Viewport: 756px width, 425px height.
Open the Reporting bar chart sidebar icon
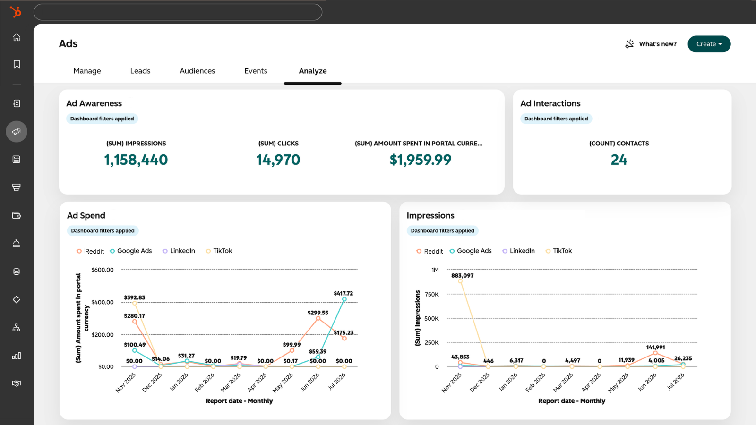(17, 356)
